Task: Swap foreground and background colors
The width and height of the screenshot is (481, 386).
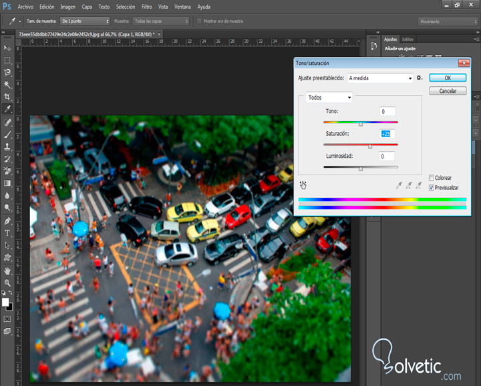Action: pyautogui.click(x=10, y=292)
